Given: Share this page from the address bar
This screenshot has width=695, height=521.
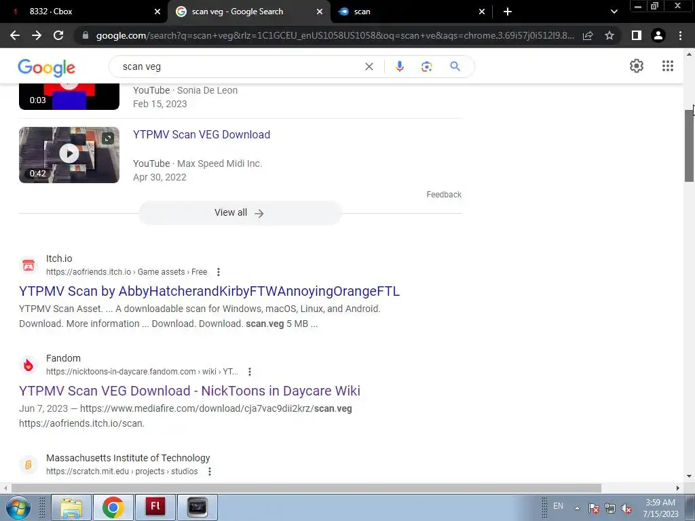Looking at the screenshot, I should (588, 35).
